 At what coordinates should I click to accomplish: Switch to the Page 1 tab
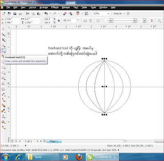pyautogui.click(x=54, y=141)
